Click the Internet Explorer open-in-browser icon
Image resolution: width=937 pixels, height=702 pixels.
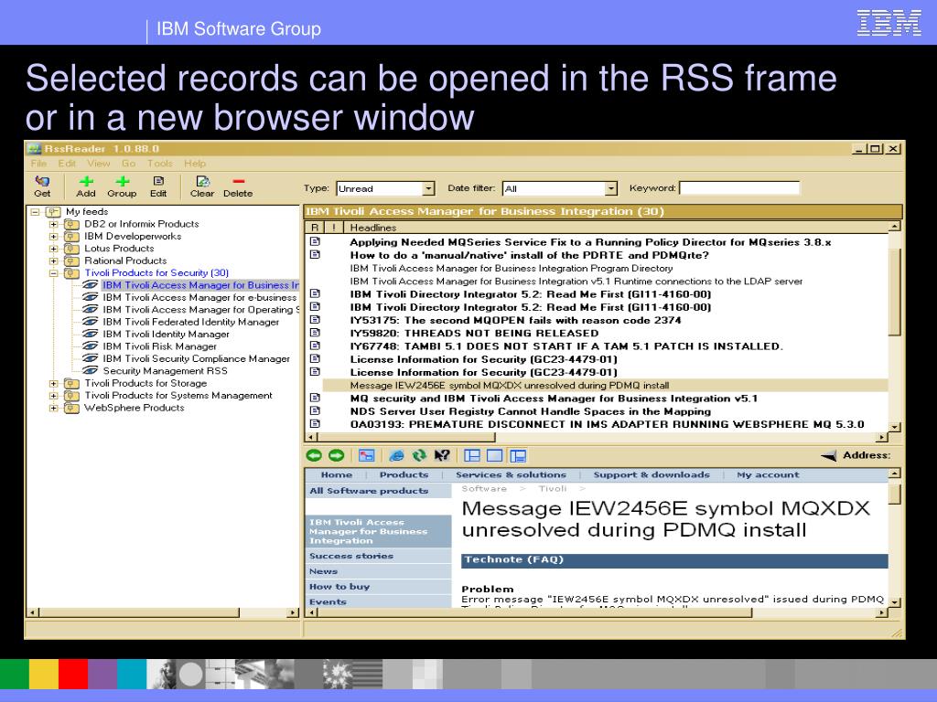tap(396, 455)
